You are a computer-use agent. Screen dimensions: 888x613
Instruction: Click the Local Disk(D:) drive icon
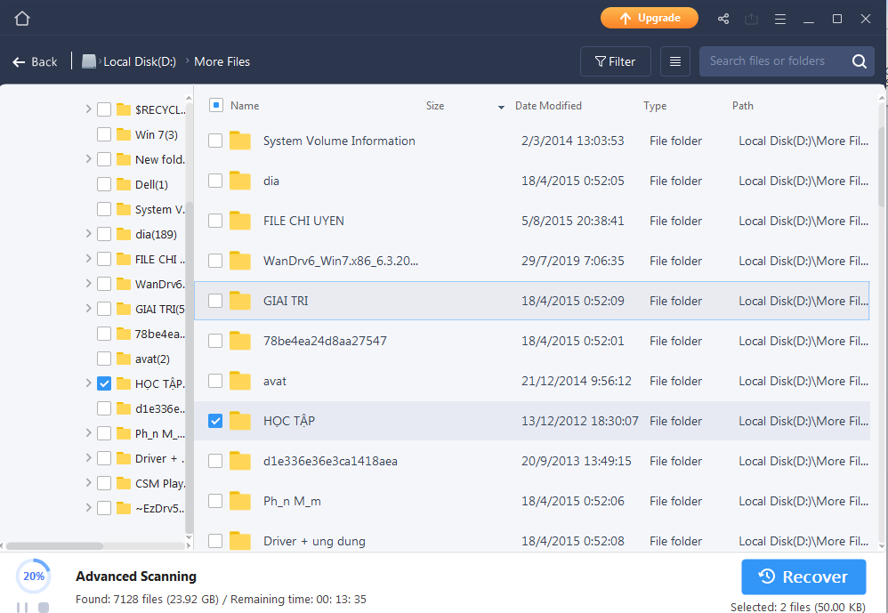(89, 61)
